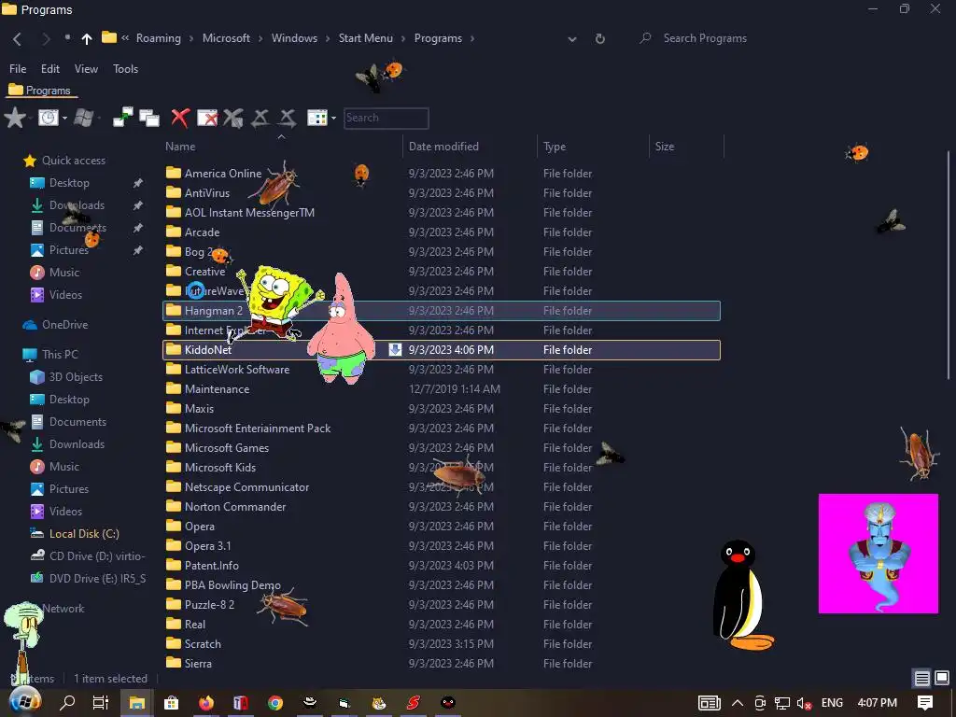This screenshot has height=717, width=956.
Task: Expand the address bar history dropdown
Action: pyautogui.click(x=572, y=39)
